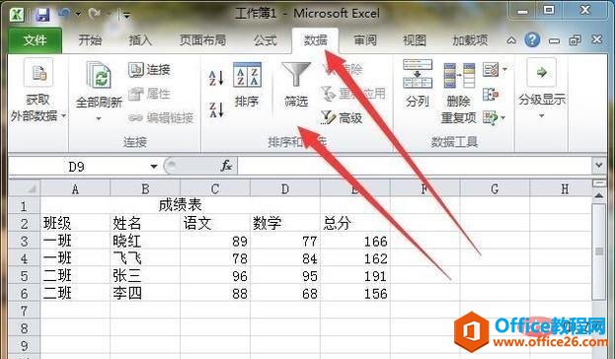The image size is (615, 359).
Task: Select row 1 header
Action: point(25,206)
